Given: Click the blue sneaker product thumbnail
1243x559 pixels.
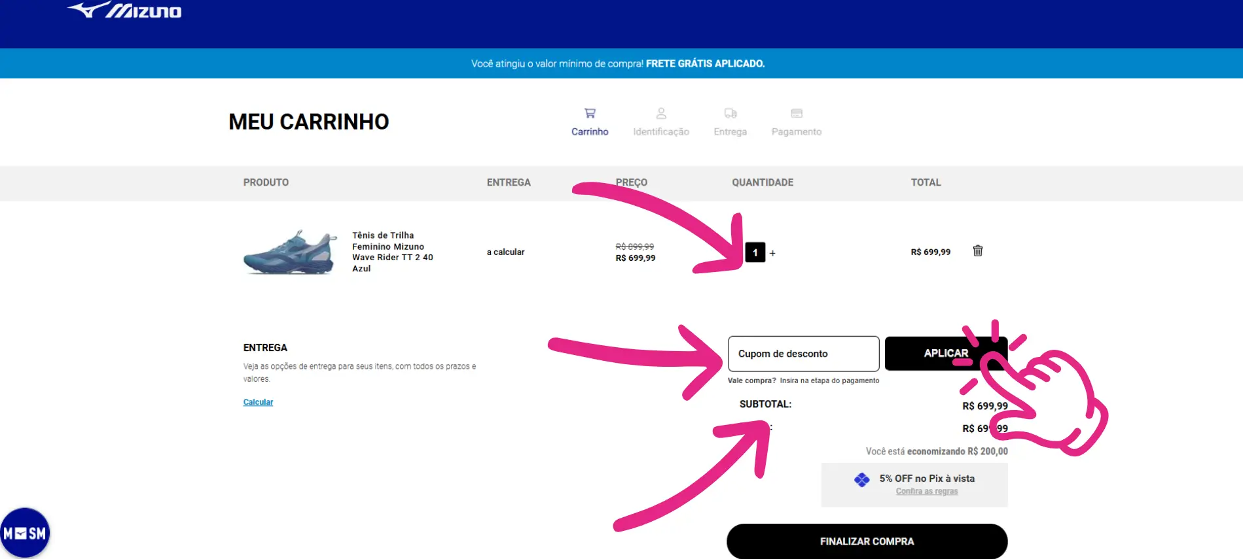Looking at the screenshot, I should (x=291, y=252).
